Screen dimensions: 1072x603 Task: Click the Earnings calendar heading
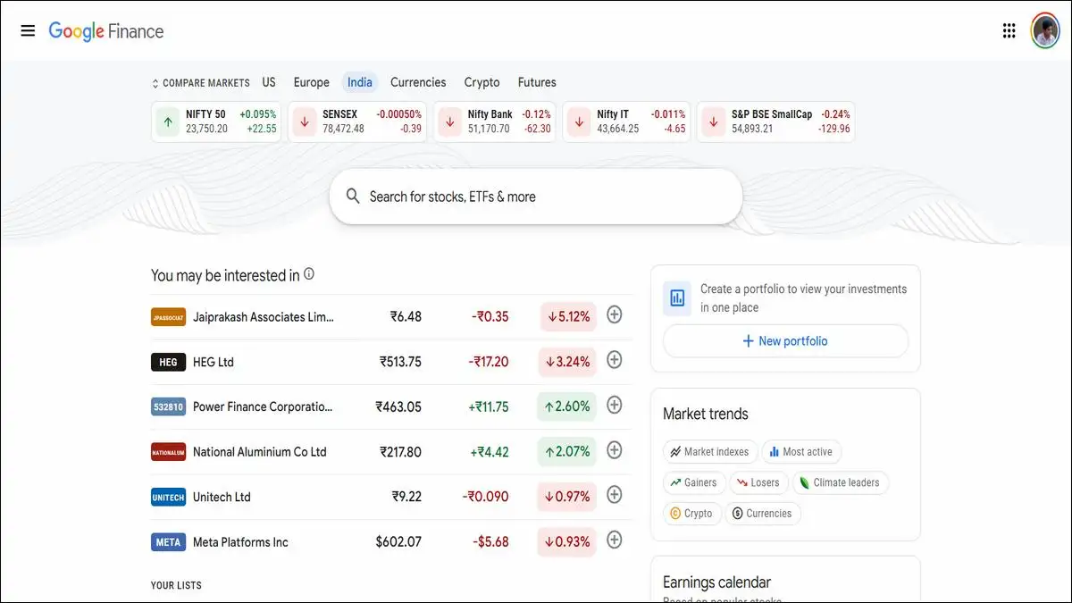[x=716, y=582]
